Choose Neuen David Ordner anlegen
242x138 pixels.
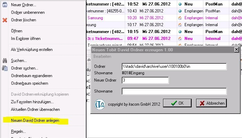tap(35, 120)
